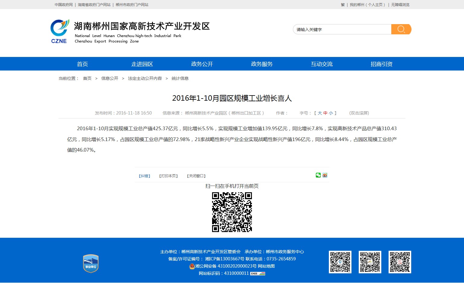This screenshot has width=464, height=289.
Task: Click breadcrumb 信息公开
Action: (x=110, y=78)
